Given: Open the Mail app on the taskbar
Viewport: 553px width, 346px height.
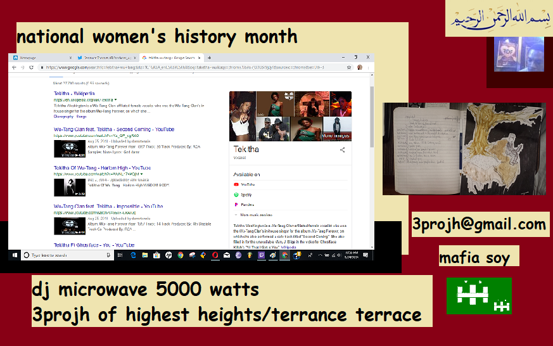Looking at the screenshot, I should tap(227, 255).
